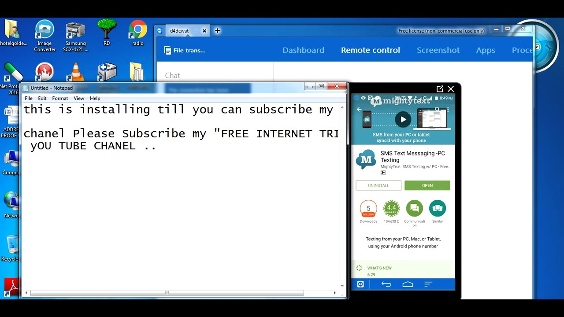This screenshot has width=564, height=317.
Task: Open the Notepad Format menu
Action: pos(60,98)
